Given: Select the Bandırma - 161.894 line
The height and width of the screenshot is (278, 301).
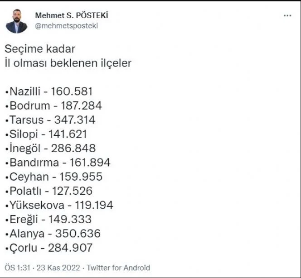Looking at the screenshot, I should (58, 163).
